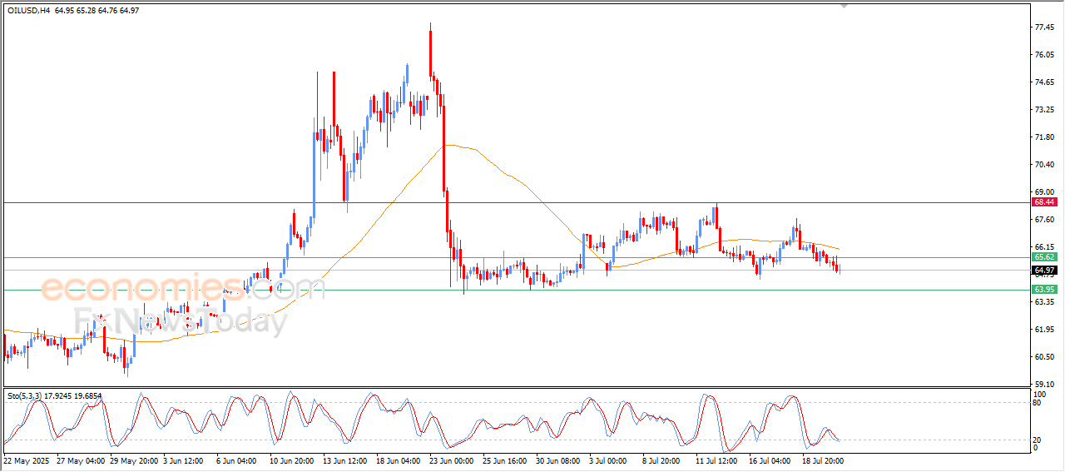Click the 13 Jun 12:00 date label
1065x472 pixels.
tap(346, 460)
